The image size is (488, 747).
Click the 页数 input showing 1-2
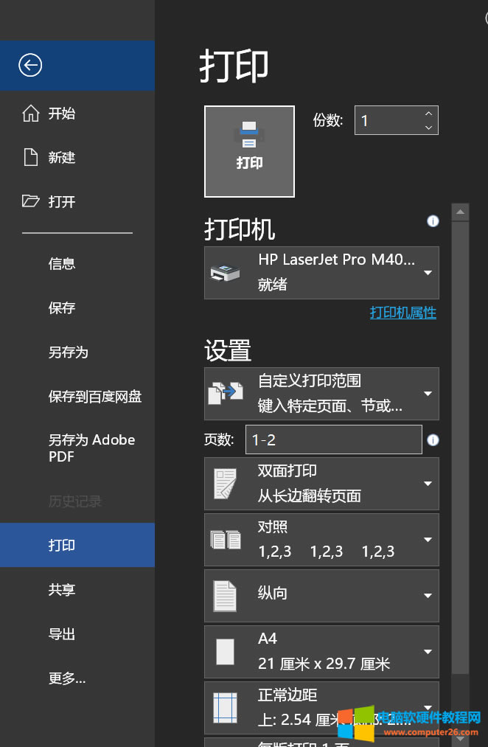[333, 439]
